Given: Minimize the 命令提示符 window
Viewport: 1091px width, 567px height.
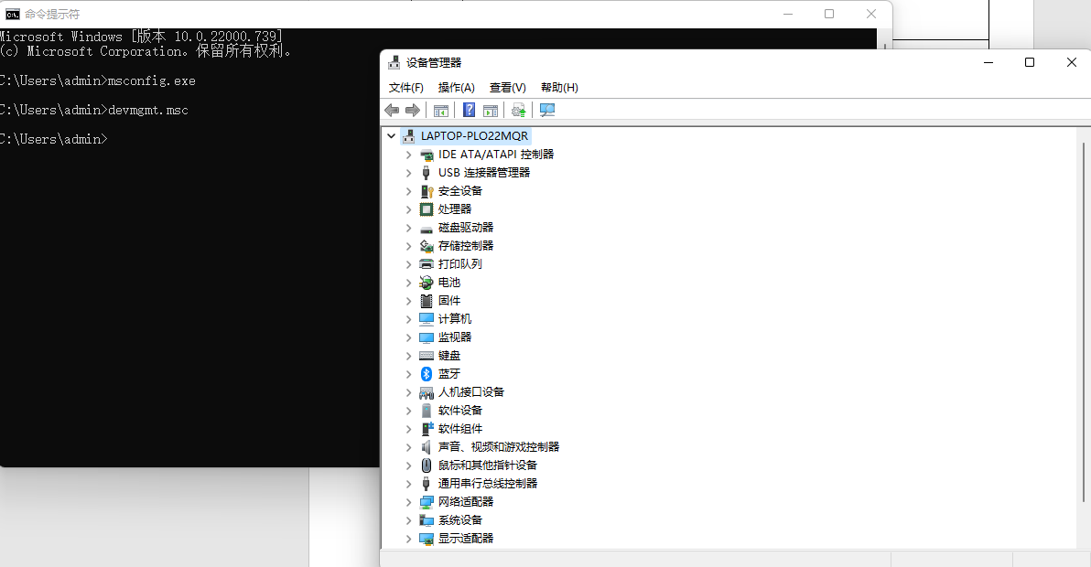Looking at the screenshot, I should click(x=788, y=14).
